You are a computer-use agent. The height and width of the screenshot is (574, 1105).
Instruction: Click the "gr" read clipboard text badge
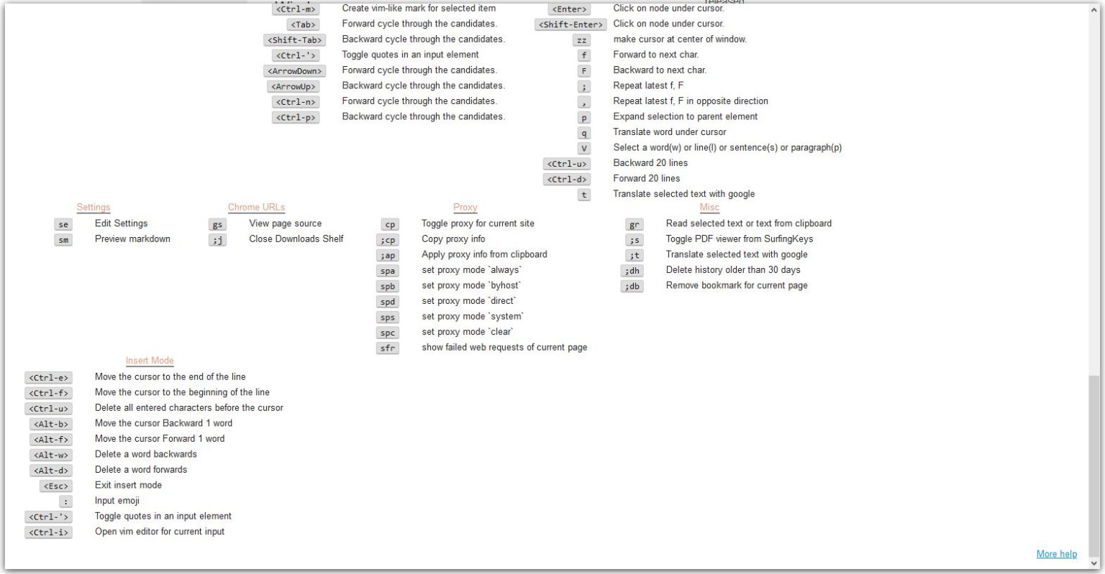point(632,224)
